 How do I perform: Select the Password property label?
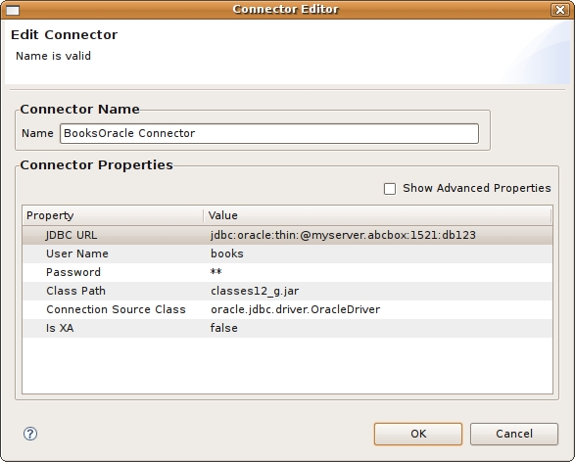(72, 272)
